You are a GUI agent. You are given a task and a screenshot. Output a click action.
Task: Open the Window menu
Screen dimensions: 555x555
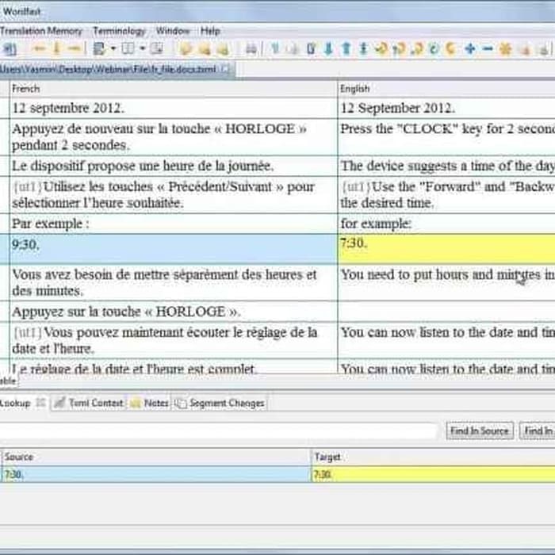pyautogui.click(x=172, y=30)
